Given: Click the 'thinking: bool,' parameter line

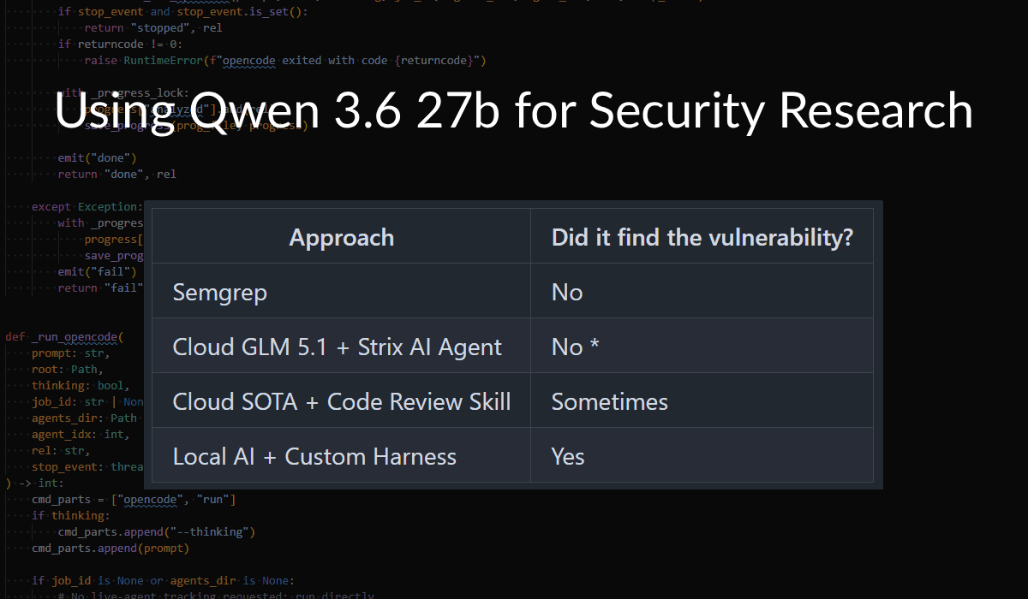Looking at the screenshot, I should tap(81, 385).
